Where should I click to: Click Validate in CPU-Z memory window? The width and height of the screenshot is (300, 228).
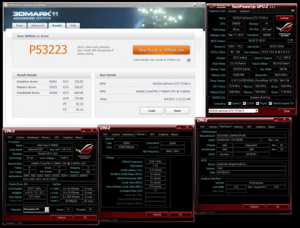(157, 215)
